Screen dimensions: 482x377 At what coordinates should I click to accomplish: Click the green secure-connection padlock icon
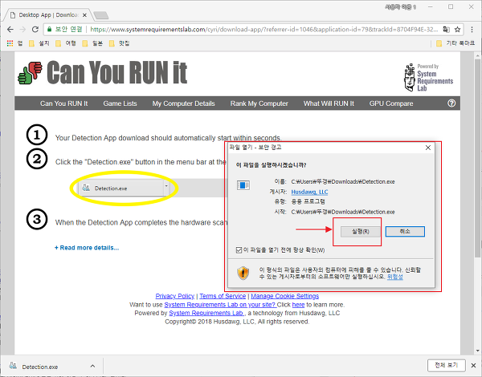click(x=49, y=30)
